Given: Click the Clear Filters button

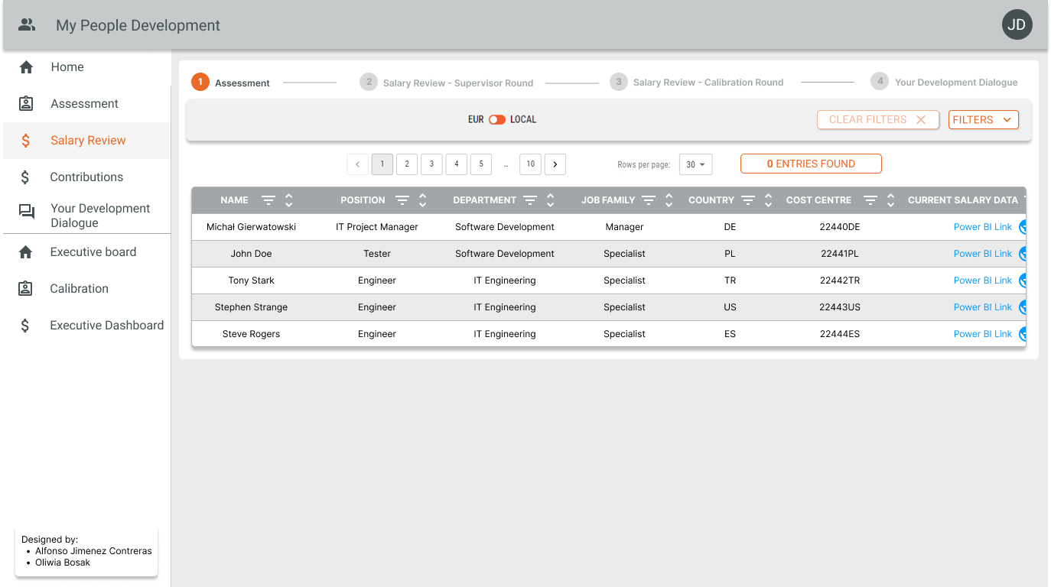Looking at the screenshot, I should [x=878, y=120].
